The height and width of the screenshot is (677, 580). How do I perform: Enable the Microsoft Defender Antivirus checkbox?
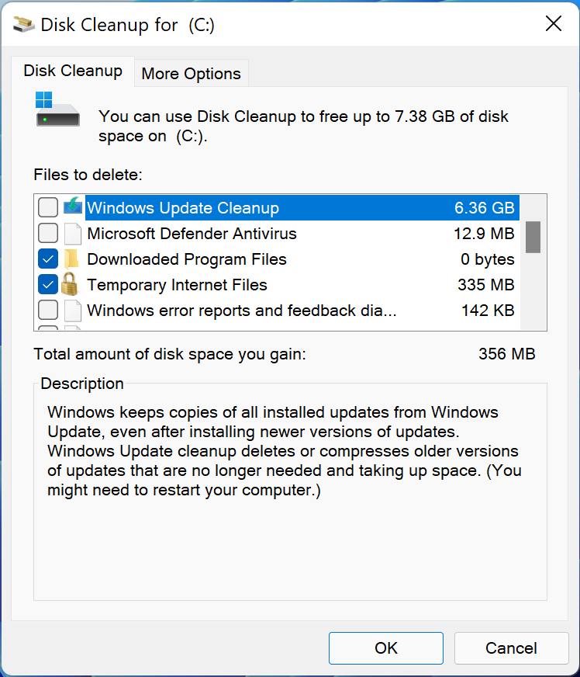pyautogui.click(x=47, y=233)
